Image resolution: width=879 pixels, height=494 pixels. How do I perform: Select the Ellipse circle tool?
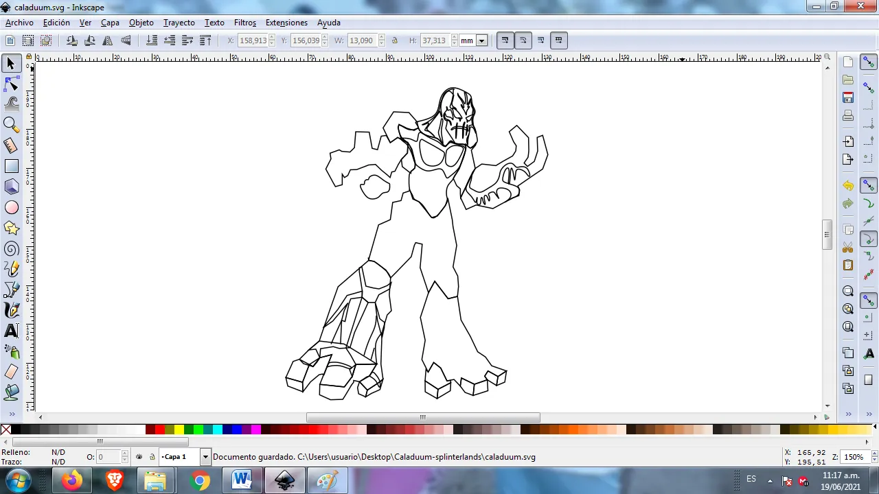pyautogui.click(x=11, y=207)
